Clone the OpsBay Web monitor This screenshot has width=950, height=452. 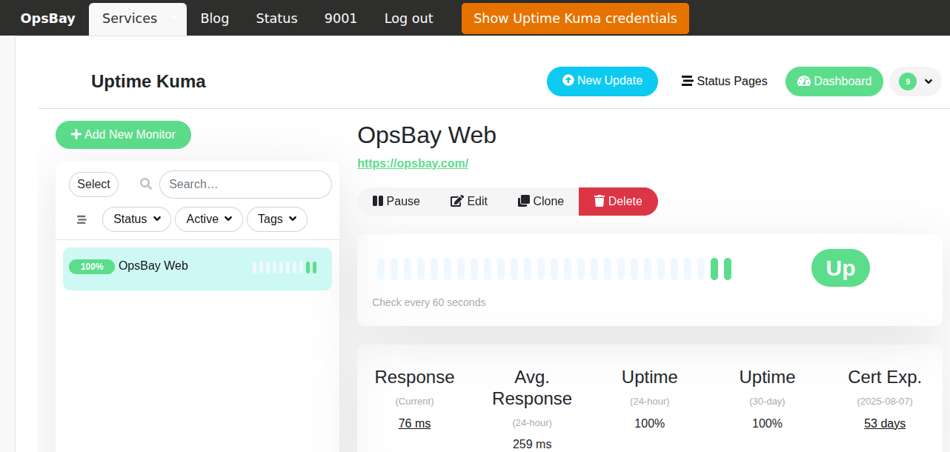[x=541, y=202]
